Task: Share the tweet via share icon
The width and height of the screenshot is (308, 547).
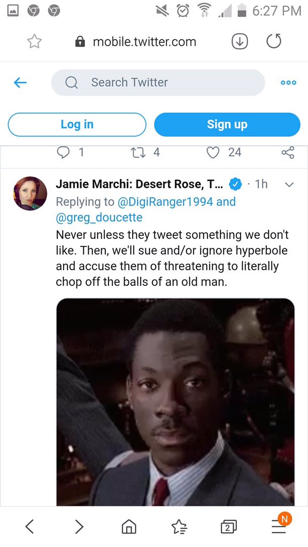Action: (x=288, y=152)
